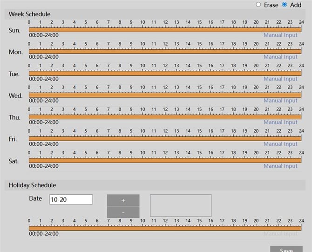Image resolution: width=312 pixels, height=252 pixels.
Task: Click the Wednesday orange schedule timeline bar
Action: [x=165, y=95]
